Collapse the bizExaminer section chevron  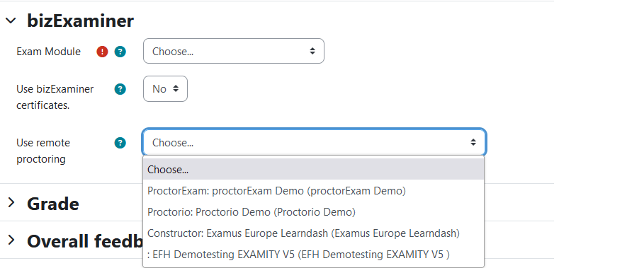pos(11,21)
